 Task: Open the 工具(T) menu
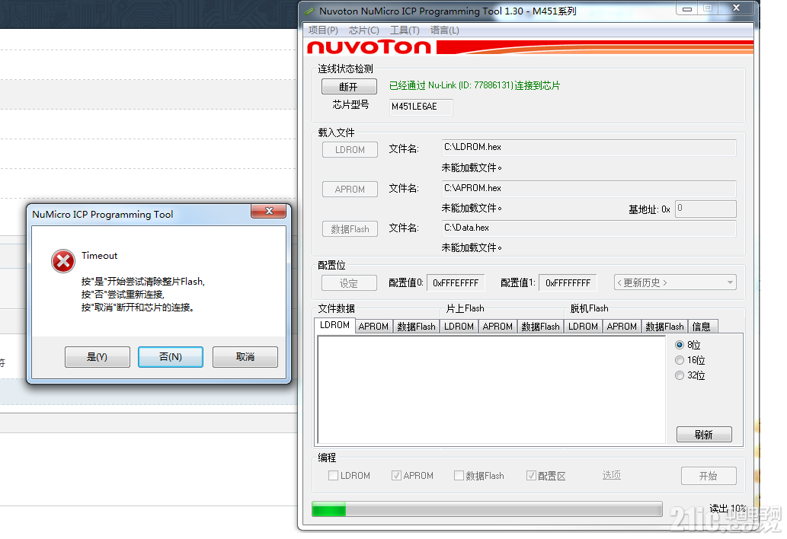[x=405, y=30]
